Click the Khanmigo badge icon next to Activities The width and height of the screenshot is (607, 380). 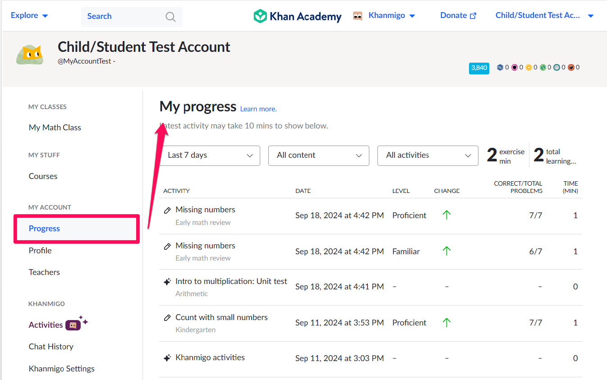pyautogui.click(x=73, y=325)
